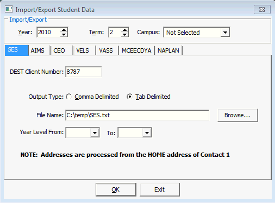Open the Campus dropdown showing Not Selected

point(197,32)
